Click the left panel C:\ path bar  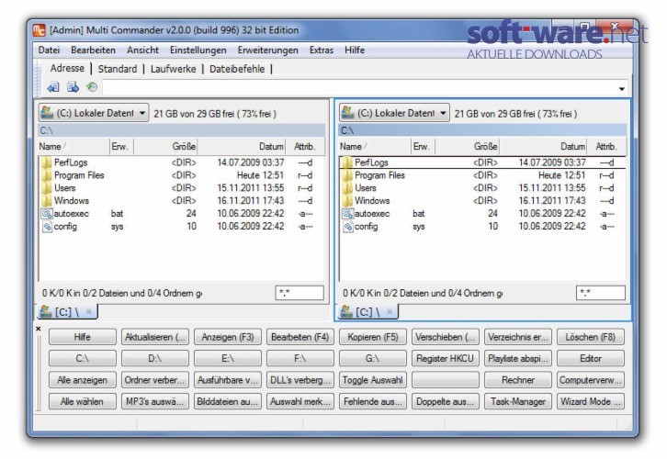182,130
